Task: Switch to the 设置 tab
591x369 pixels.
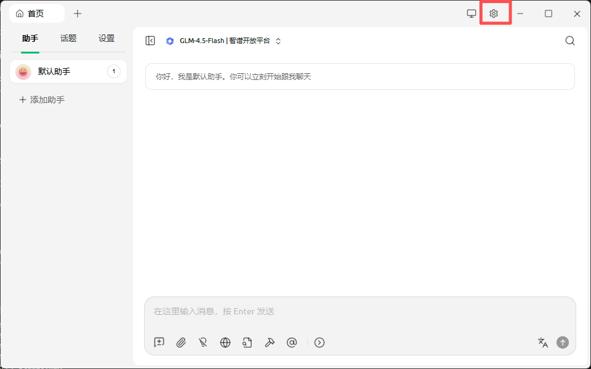Action: point(106,38)
